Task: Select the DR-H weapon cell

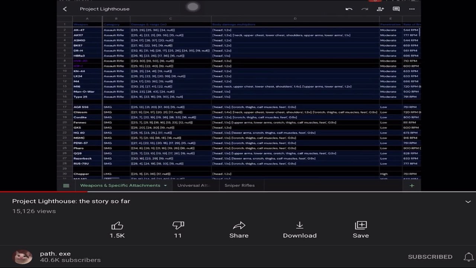Action: (x=87, y=51)
